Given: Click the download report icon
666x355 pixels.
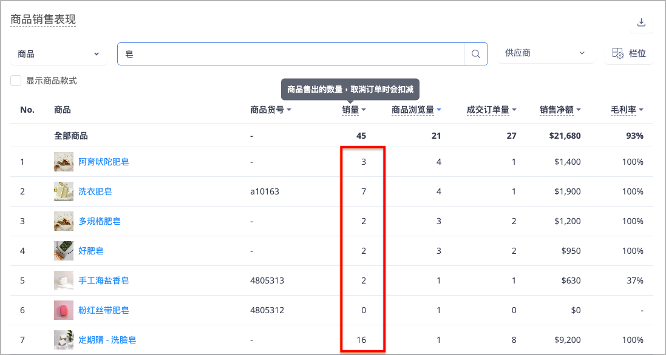Looking at the screenshot, I should pos(641,23).
